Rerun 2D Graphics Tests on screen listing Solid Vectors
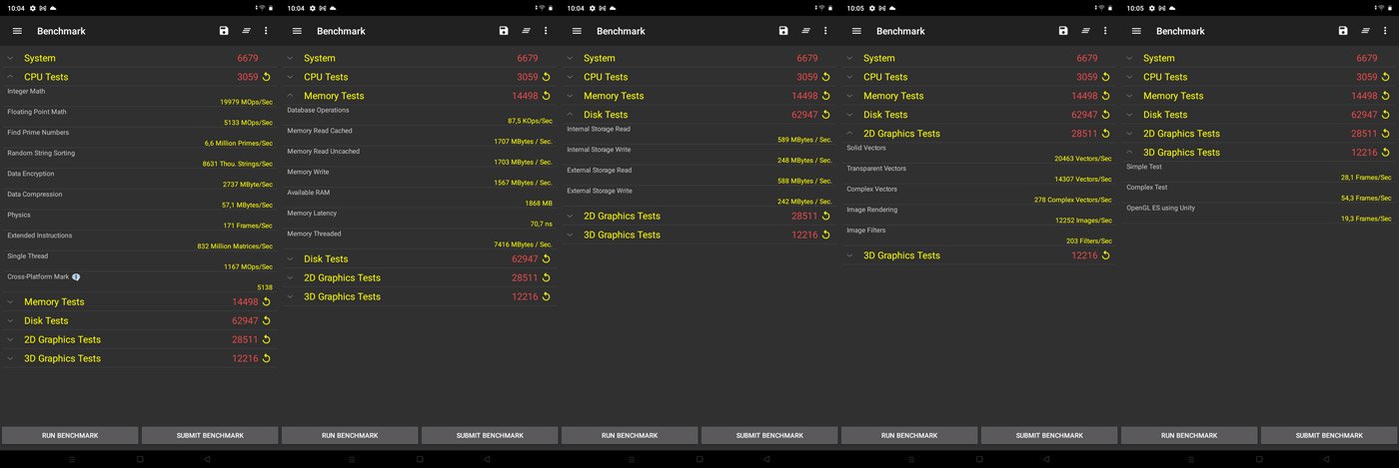The image size is (1399, 468). [1106, 134]
